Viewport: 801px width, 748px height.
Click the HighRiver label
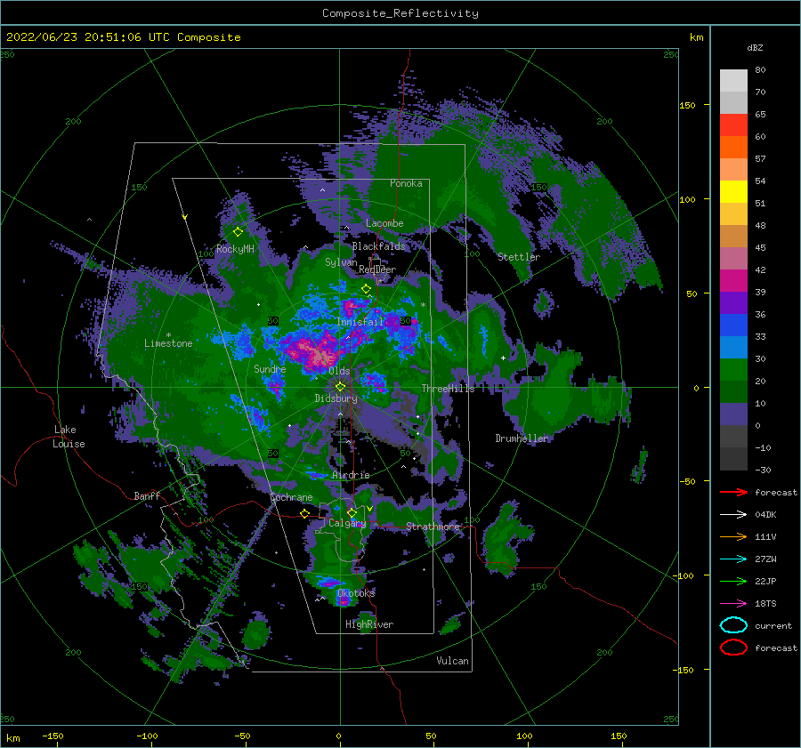pos(369,624)
